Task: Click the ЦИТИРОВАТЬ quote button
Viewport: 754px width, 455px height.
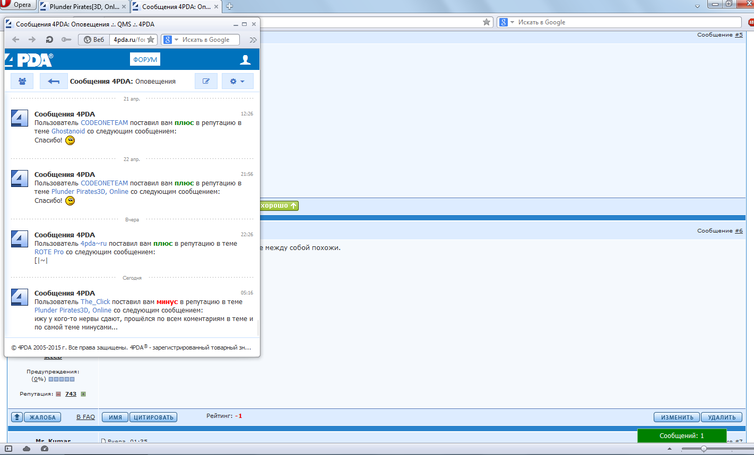Action: [153, 417]
